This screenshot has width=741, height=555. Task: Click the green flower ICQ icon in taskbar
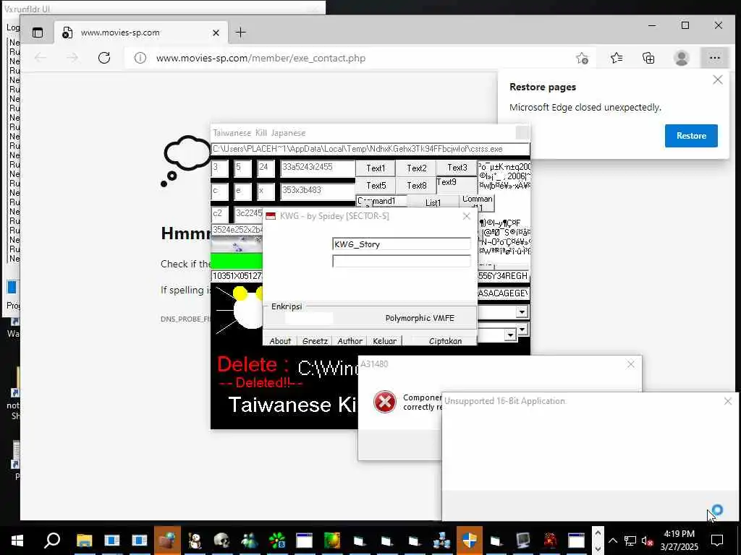tap(277, 541)
